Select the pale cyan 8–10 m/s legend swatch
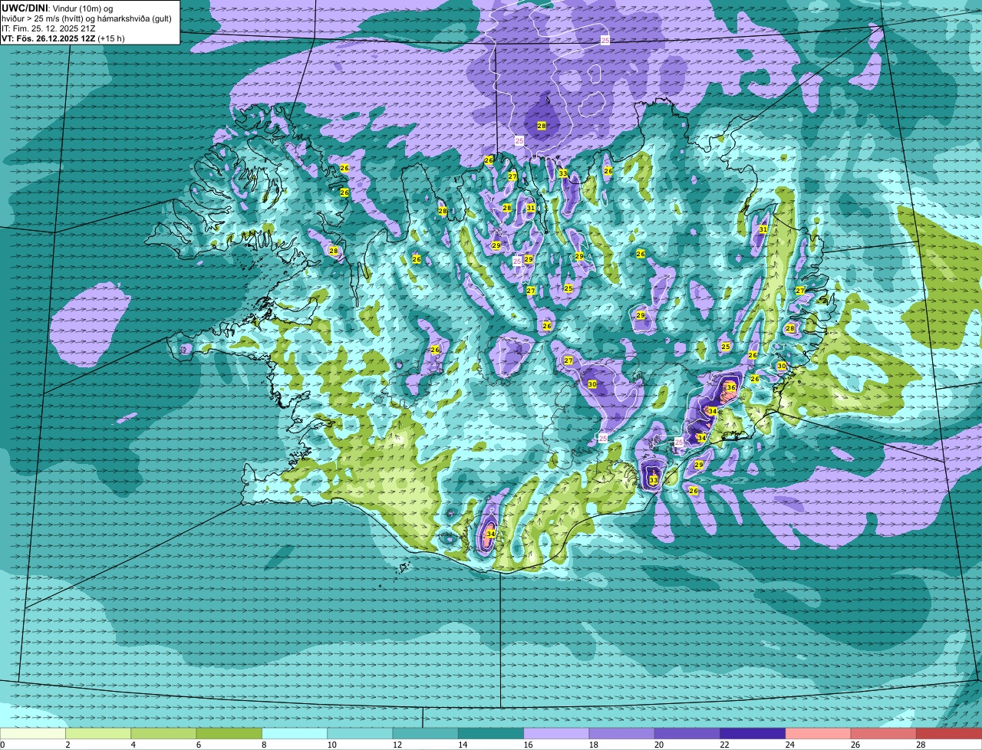The width and height of the screenshot is (982, 750). tap(295, 733)
